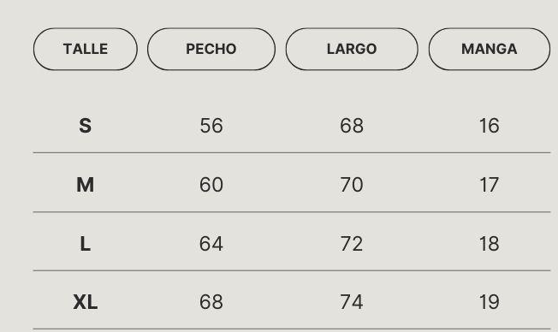
Task: Click length value 70 for size M
Action: point(352,185)
